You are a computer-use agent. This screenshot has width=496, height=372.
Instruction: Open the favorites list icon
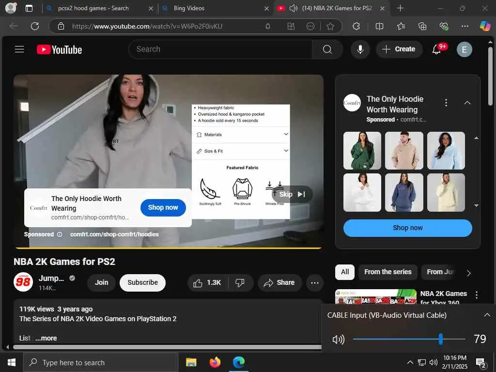click(401, 26)
